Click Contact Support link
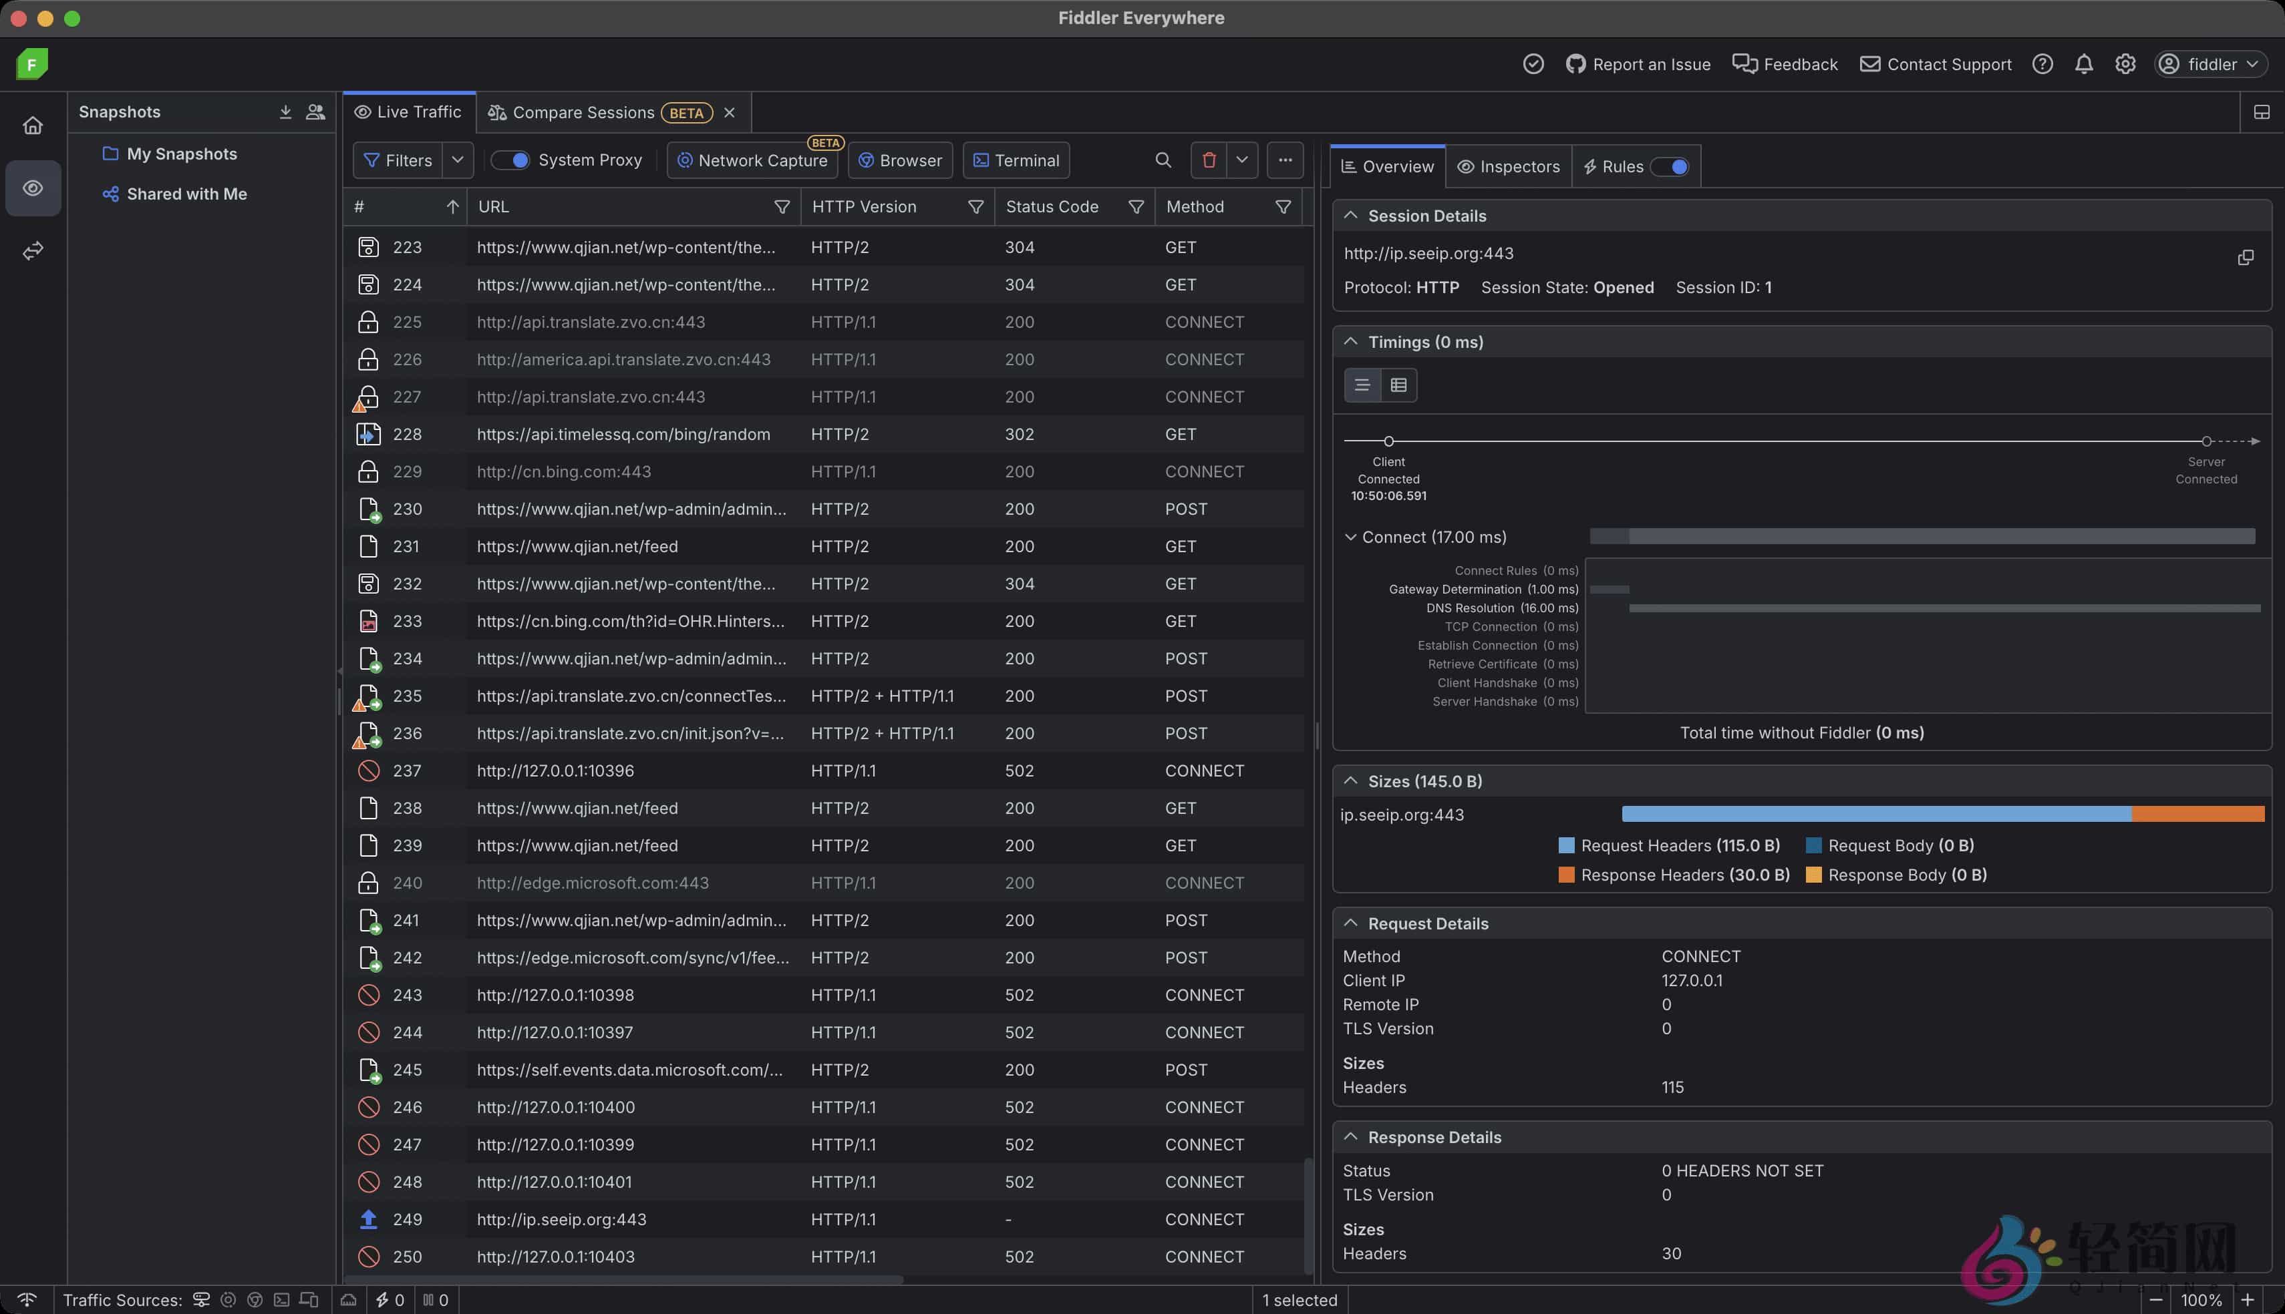Image resolution: width=2285 pixels, height=1314 pixels. 1936,64
